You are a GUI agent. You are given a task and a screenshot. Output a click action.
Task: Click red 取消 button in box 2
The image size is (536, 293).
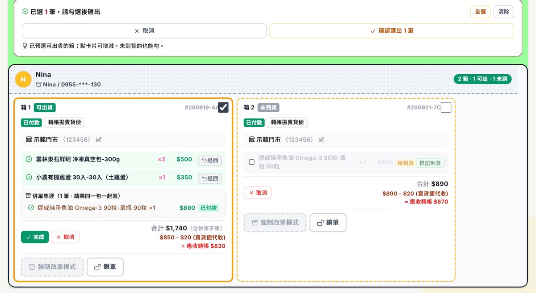click(258, 193)
